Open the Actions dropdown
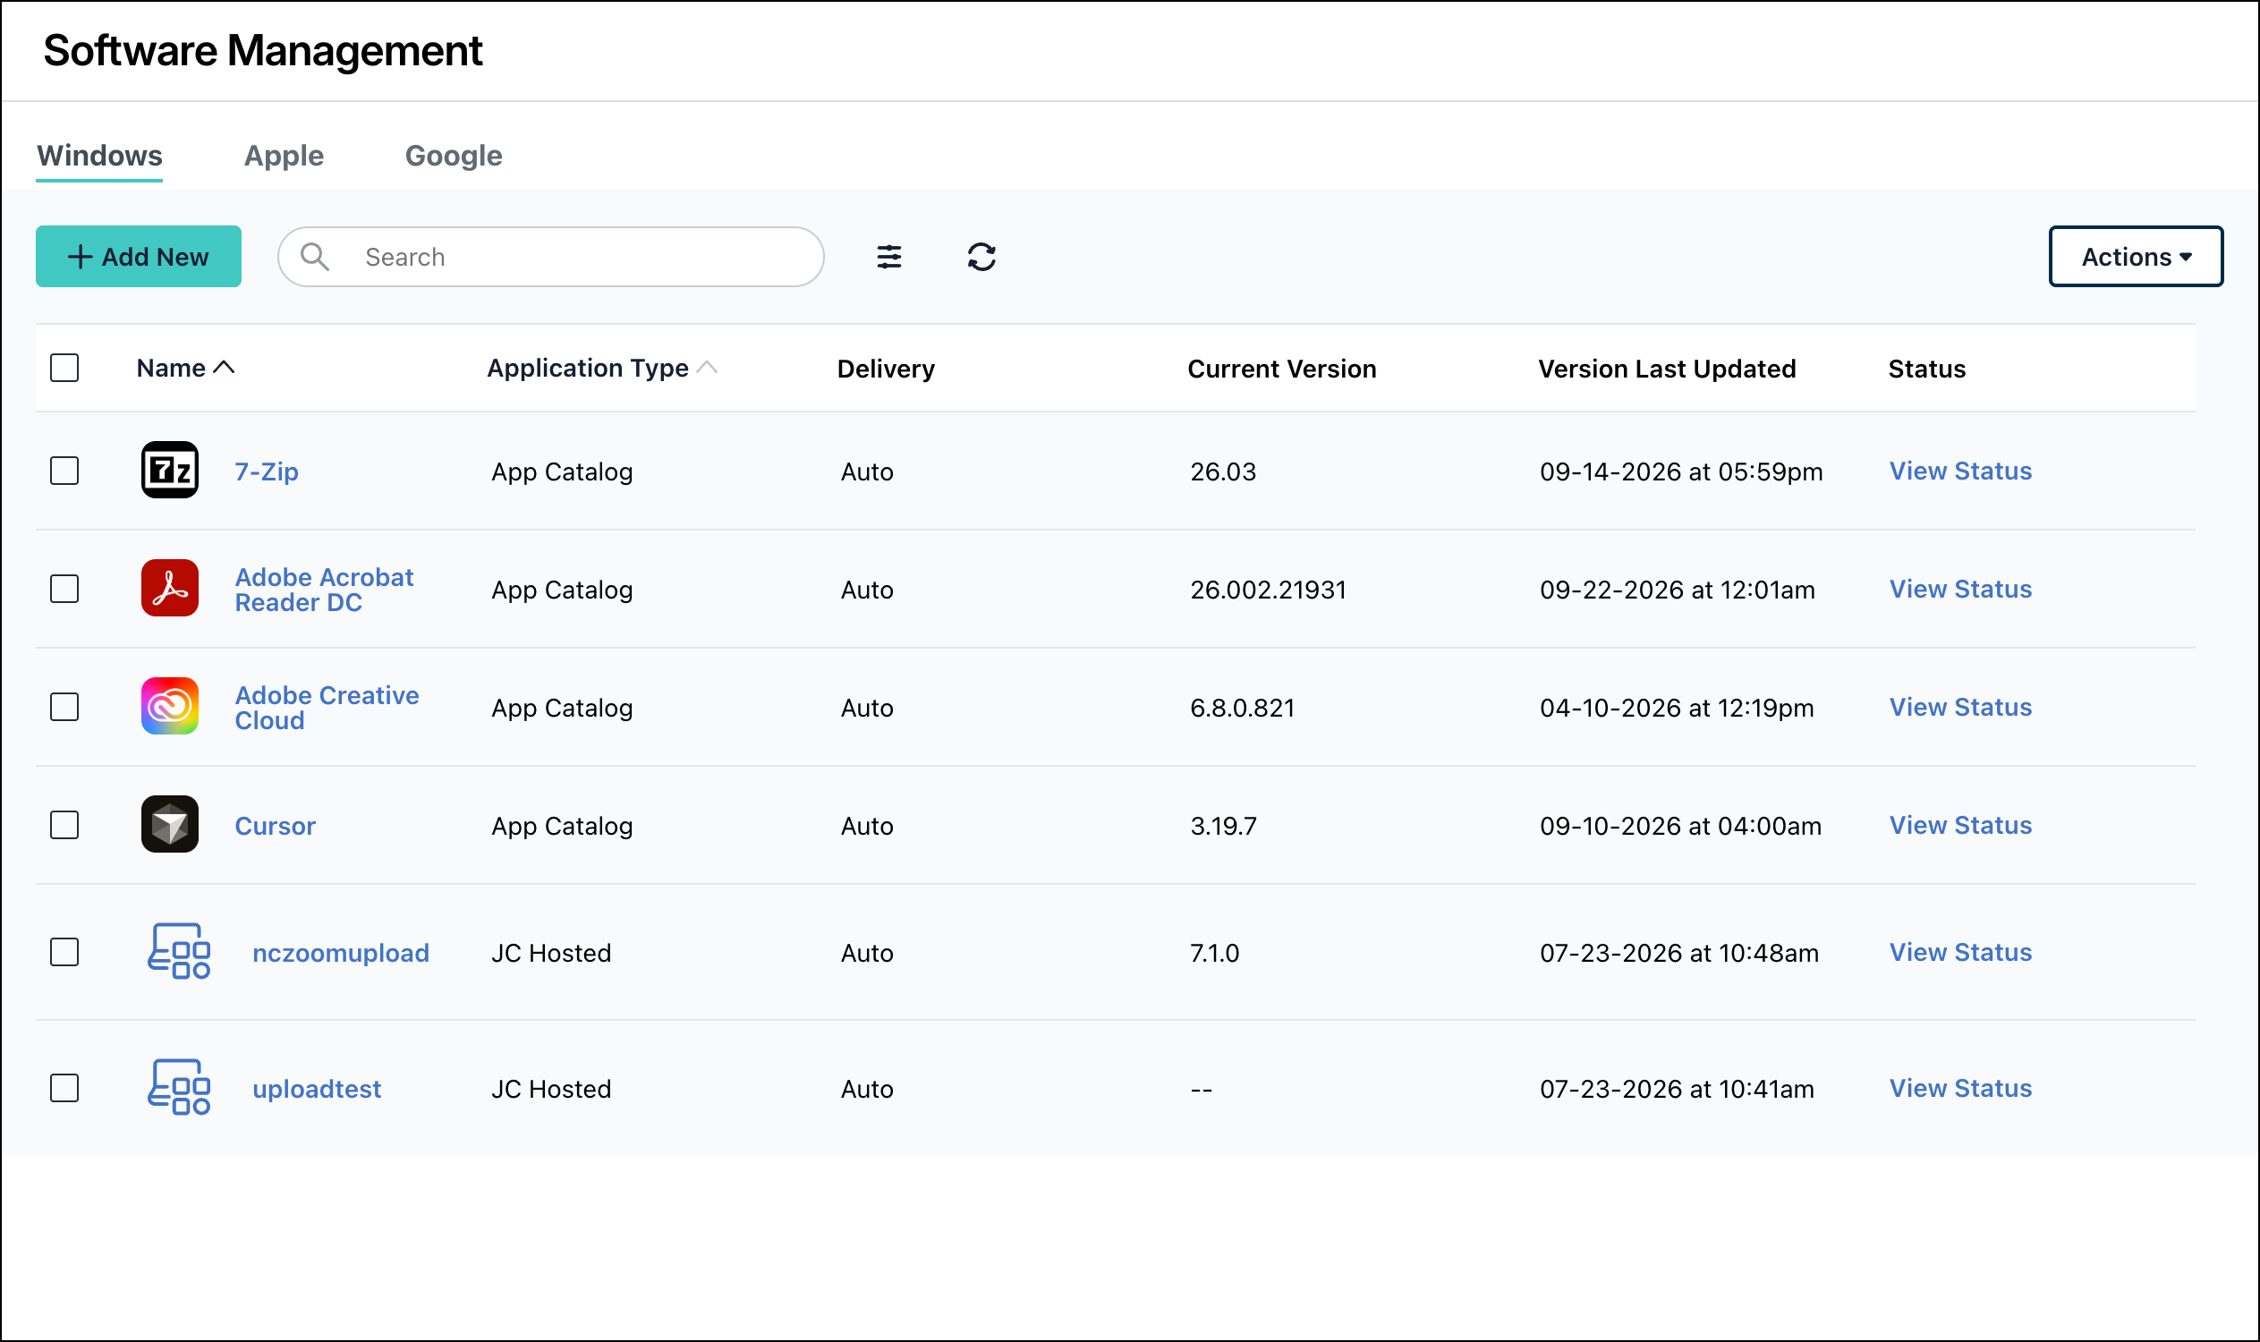The image size is (2260, 1342). click(2136, 257)
